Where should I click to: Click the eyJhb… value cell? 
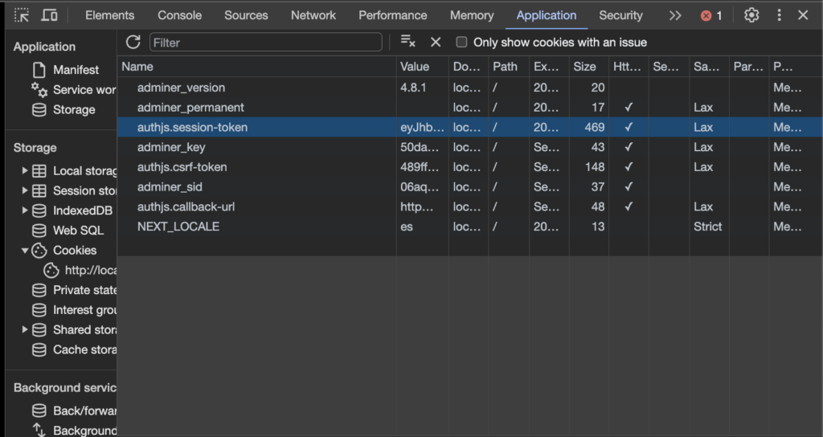pyautogui.click(x=422, y=128)
